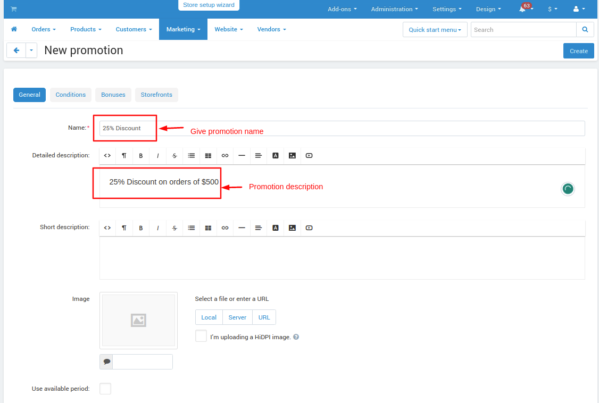Choose Server as image source
This screenshot has width=599, height=403.
click(x=237, y=317)
